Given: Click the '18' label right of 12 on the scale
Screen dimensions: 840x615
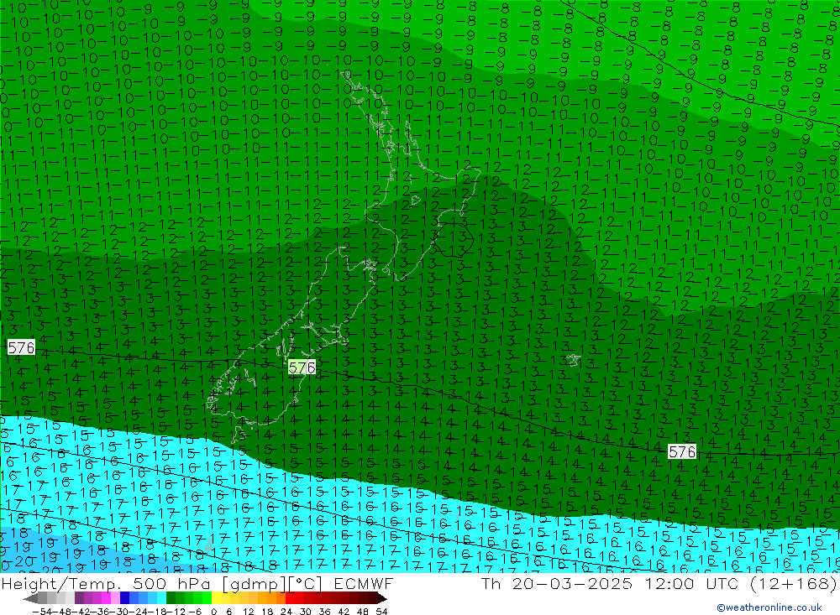Looking at the screenshot, I should pyautogui.click(x=267, y=612).
